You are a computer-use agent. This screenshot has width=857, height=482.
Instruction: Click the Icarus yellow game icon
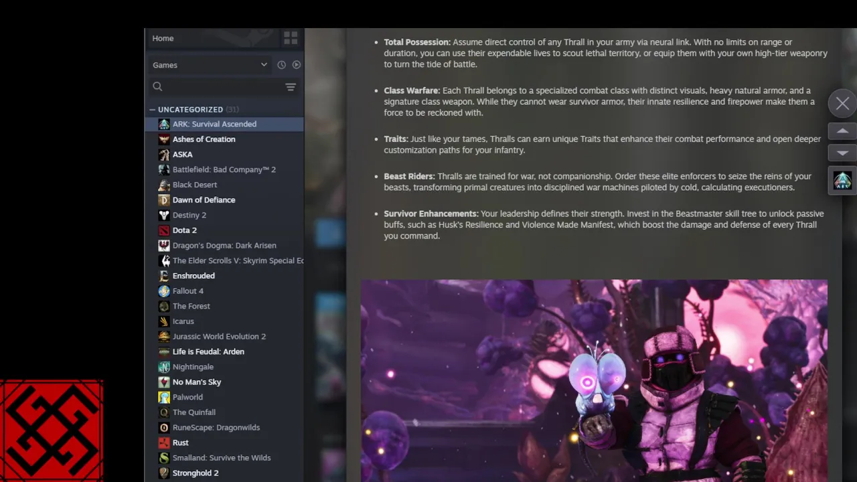(164, 321)
